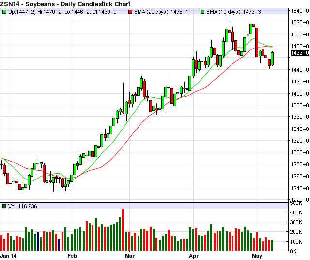Screen dimensions: 310x260
Task: Click the 1300-0 price axis label
Action: tap(300, 152)
